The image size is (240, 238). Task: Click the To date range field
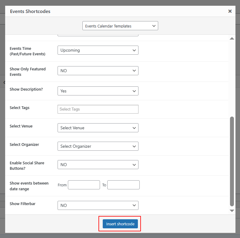tap(123, 185)
